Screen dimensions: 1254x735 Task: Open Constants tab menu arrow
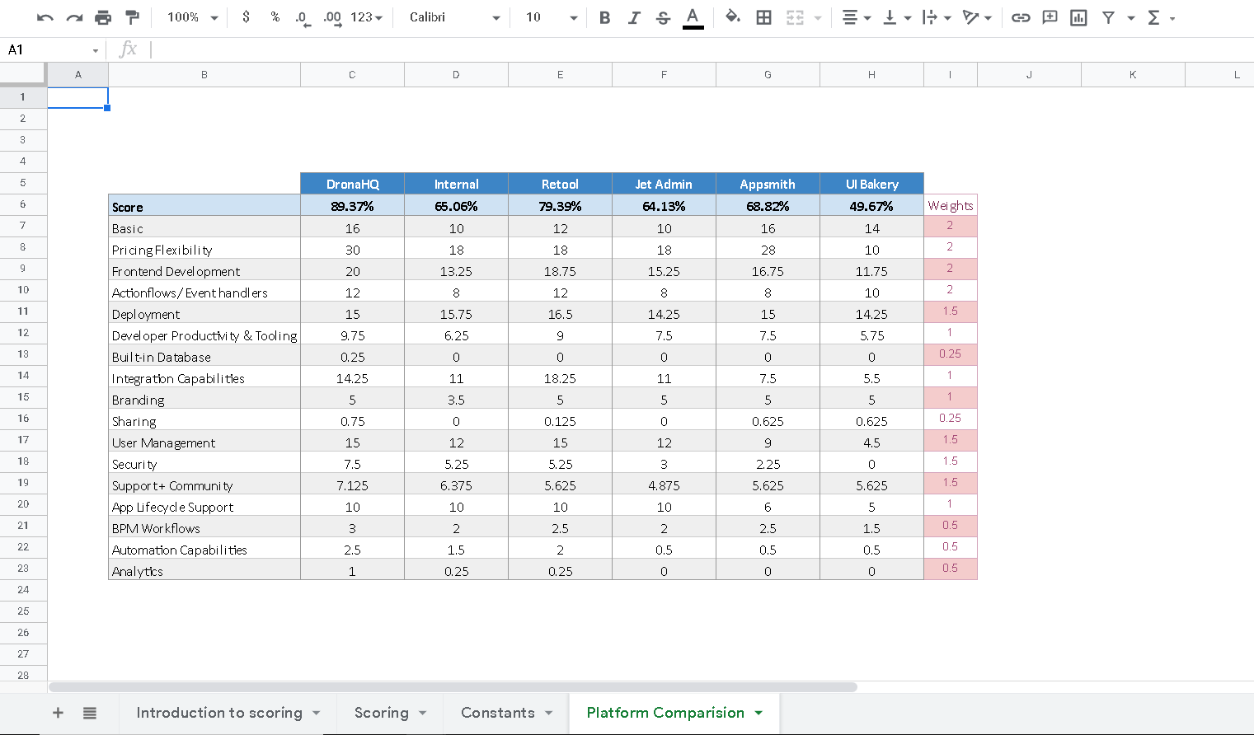(549, 713)
